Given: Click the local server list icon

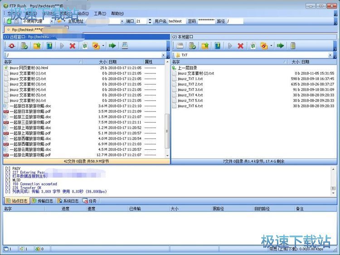Looking at the screenshot, I should tap(192, 46).
